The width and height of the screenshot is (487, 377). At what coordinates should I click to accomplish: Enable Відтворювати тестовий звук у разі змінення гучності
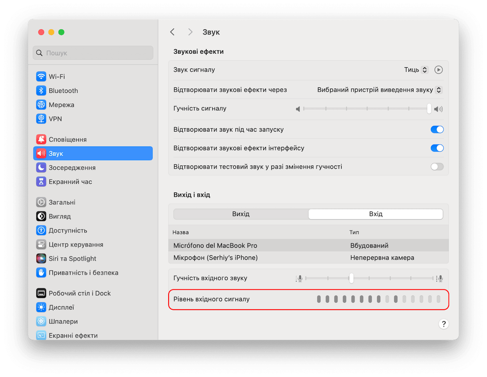437,167
